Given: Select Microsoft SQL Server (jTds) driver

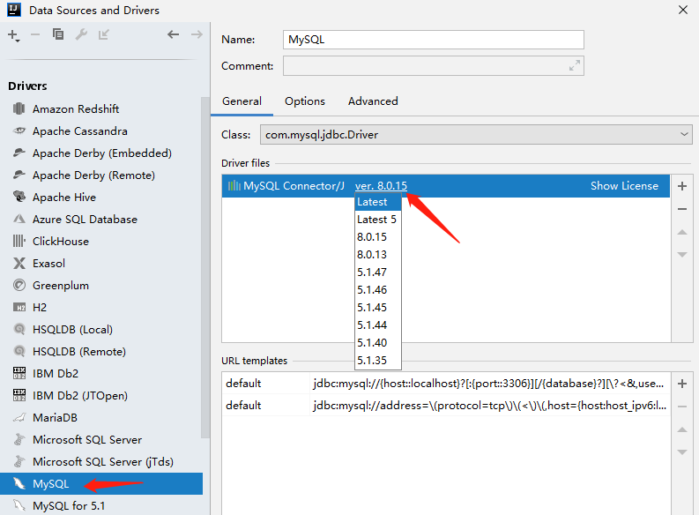Looking at the screenshot, I should pos(101,461).
